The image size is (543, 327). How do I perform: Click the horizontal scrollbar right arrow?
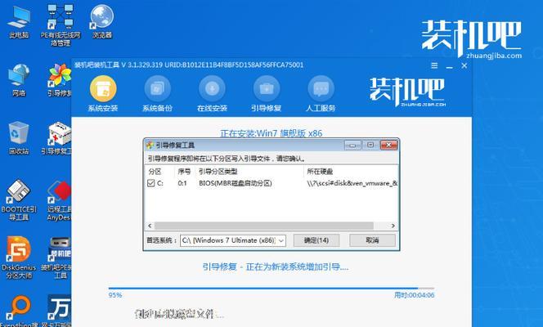[393, 226]
